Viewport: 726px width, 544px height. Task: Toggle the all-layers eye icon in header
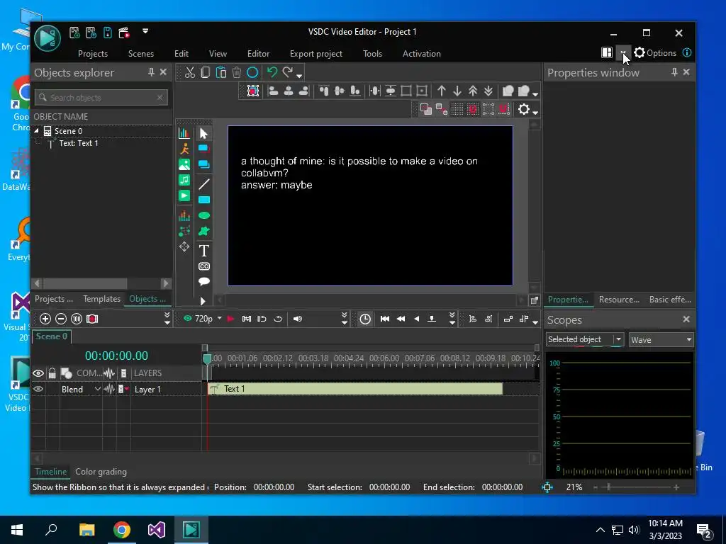[38, 373]
